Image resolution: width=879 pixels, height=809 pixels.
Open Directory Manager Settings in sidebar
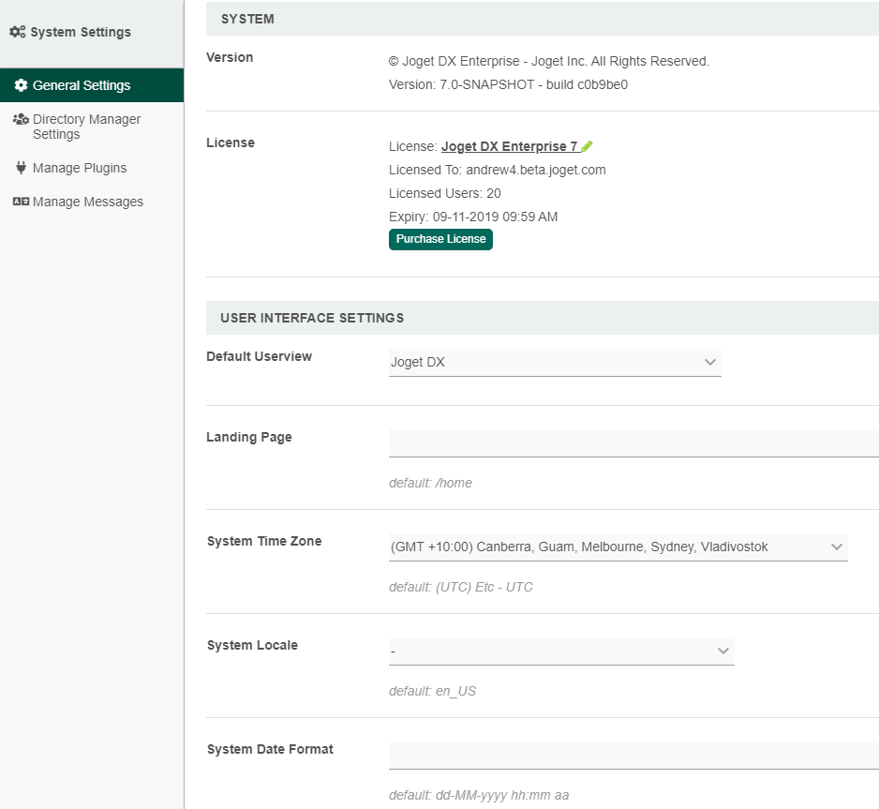[x=86, y=127]
